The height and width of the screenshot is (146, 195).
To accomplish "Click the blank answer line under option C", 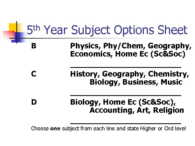I will pyautogui.click(x=125, y=94).
